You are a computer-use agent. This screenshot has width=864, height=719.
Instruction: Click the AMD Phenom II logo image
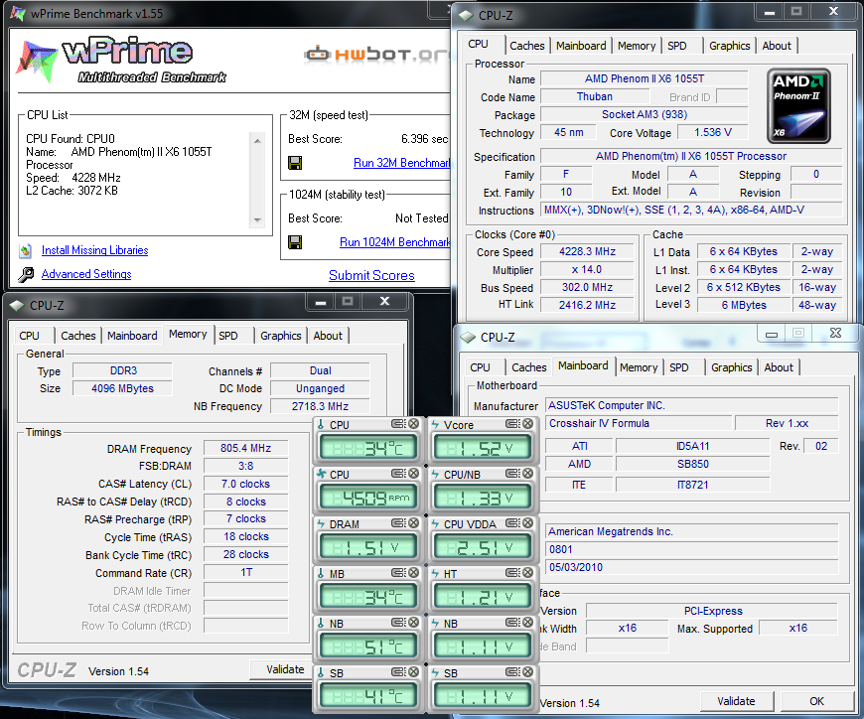[798, 105]
